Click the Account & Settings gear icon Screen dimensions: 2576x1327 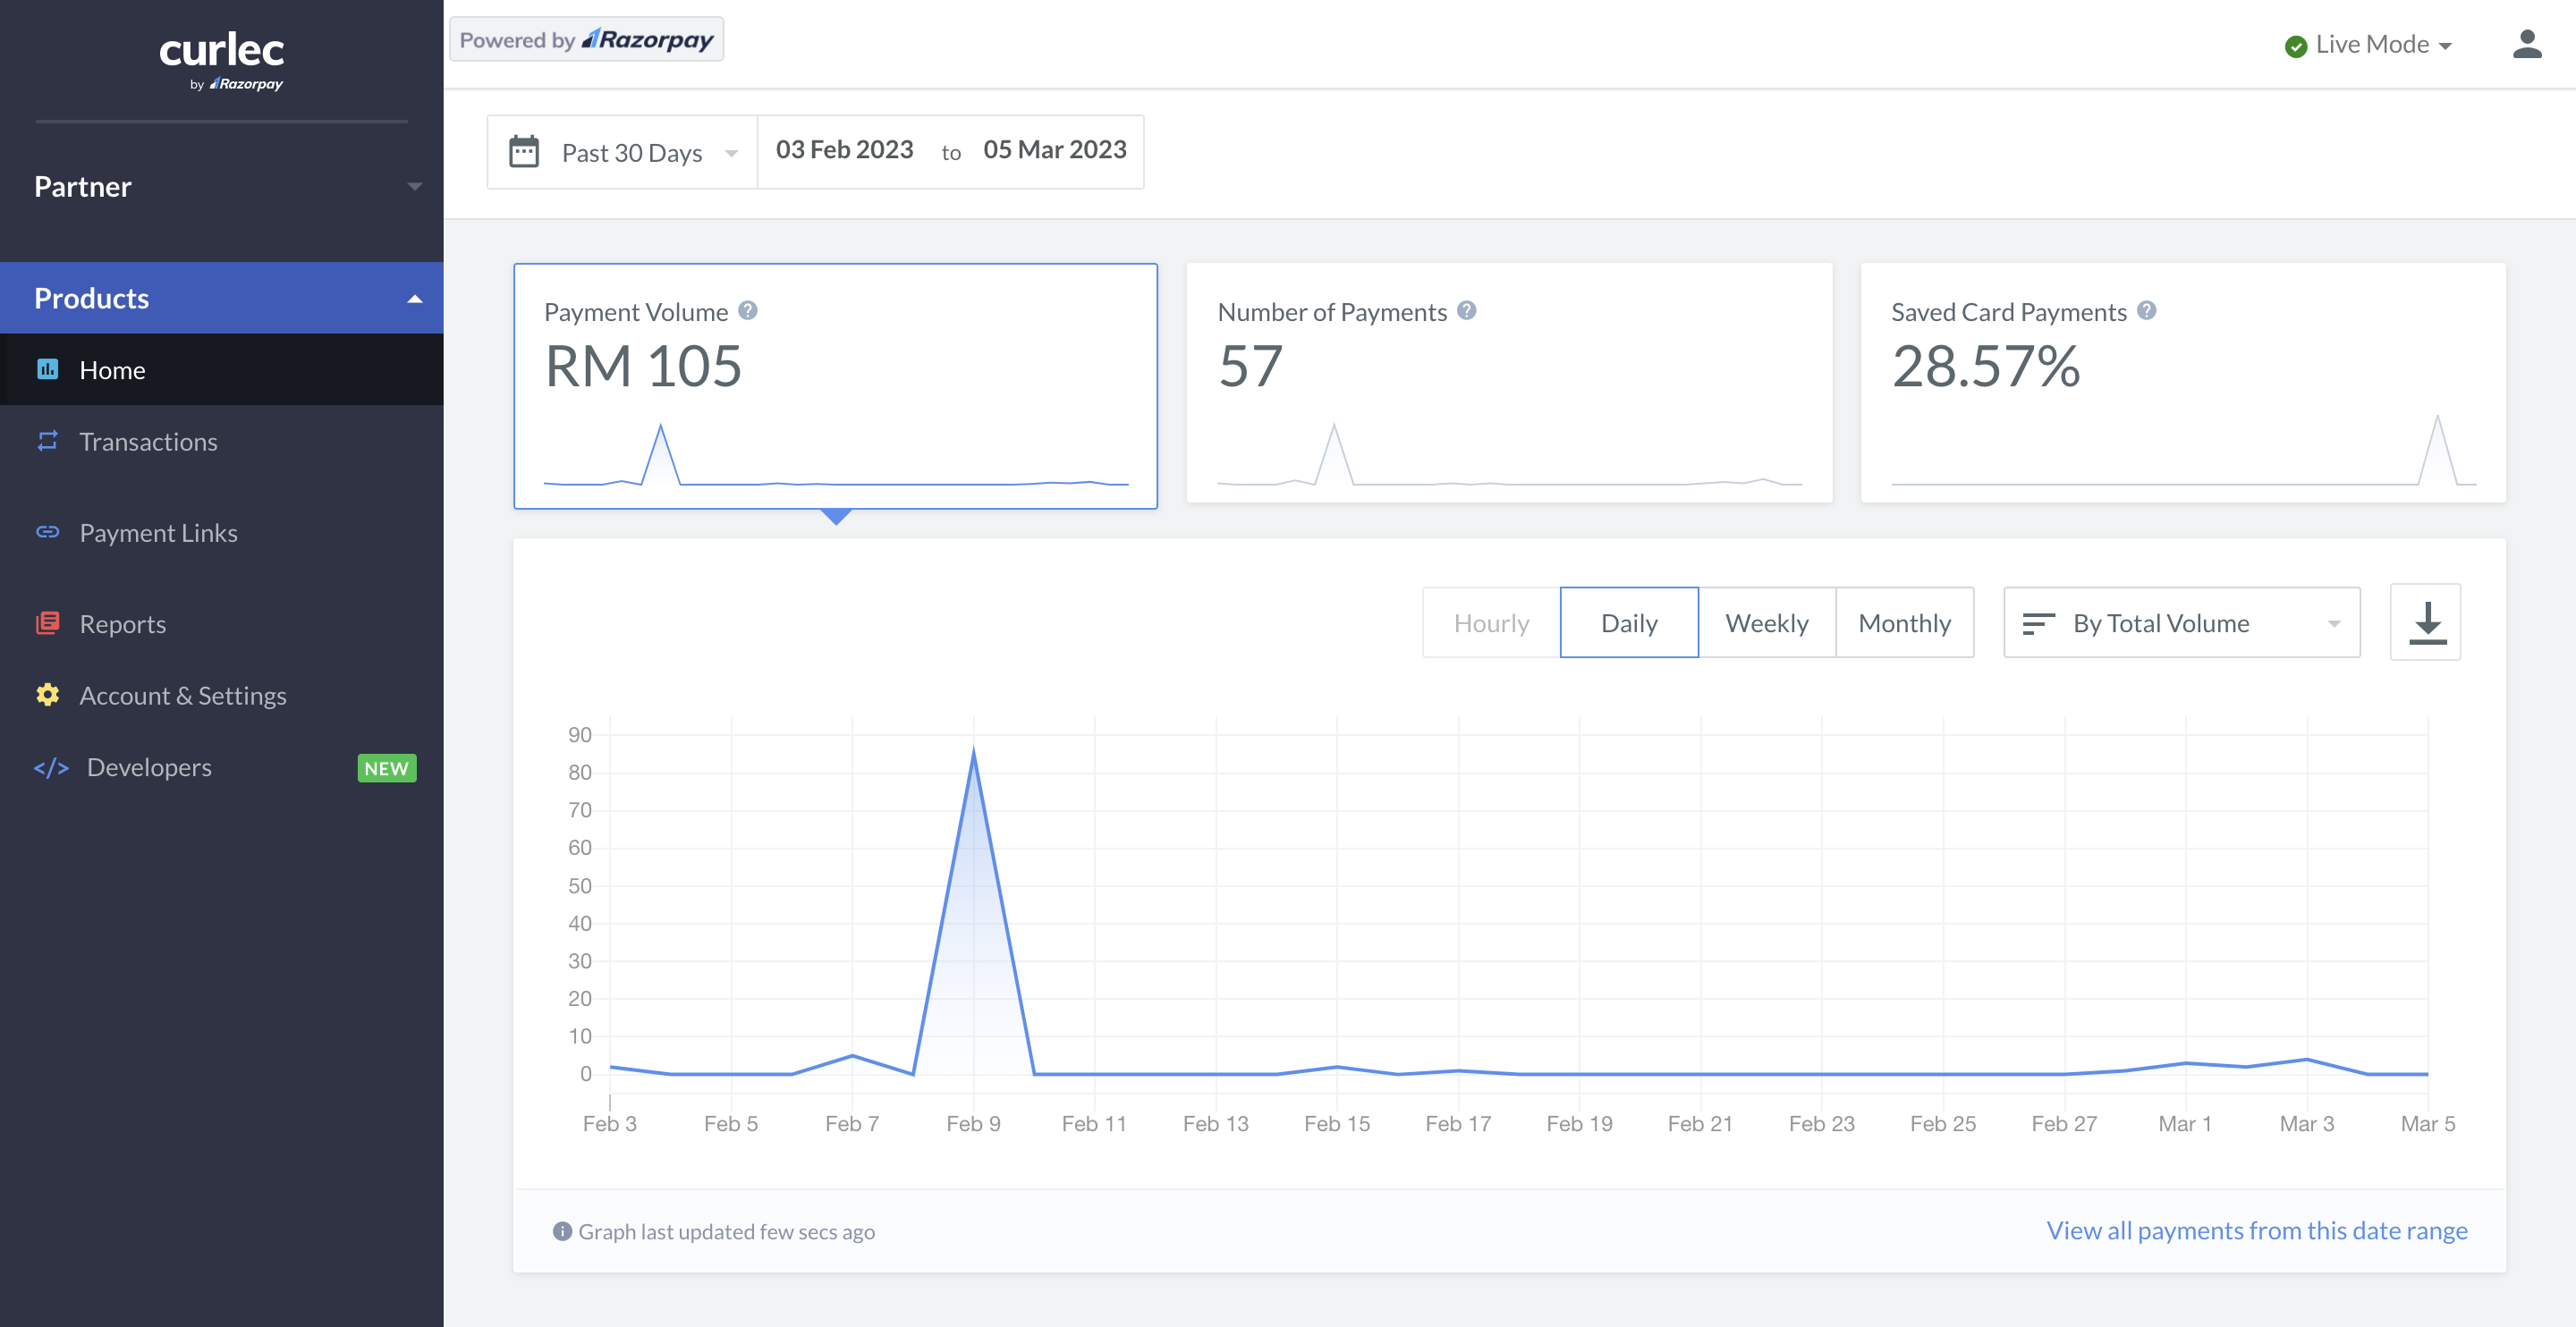[47, 695]
